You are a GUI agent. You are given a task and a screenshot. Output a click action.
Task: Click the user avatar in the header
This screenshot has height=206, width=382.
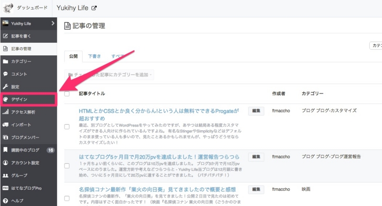[8, 8]
